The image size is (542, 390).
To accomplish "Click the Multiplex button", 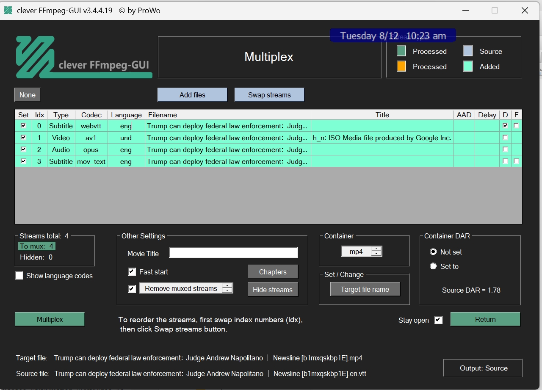I will tap(50, 319).
